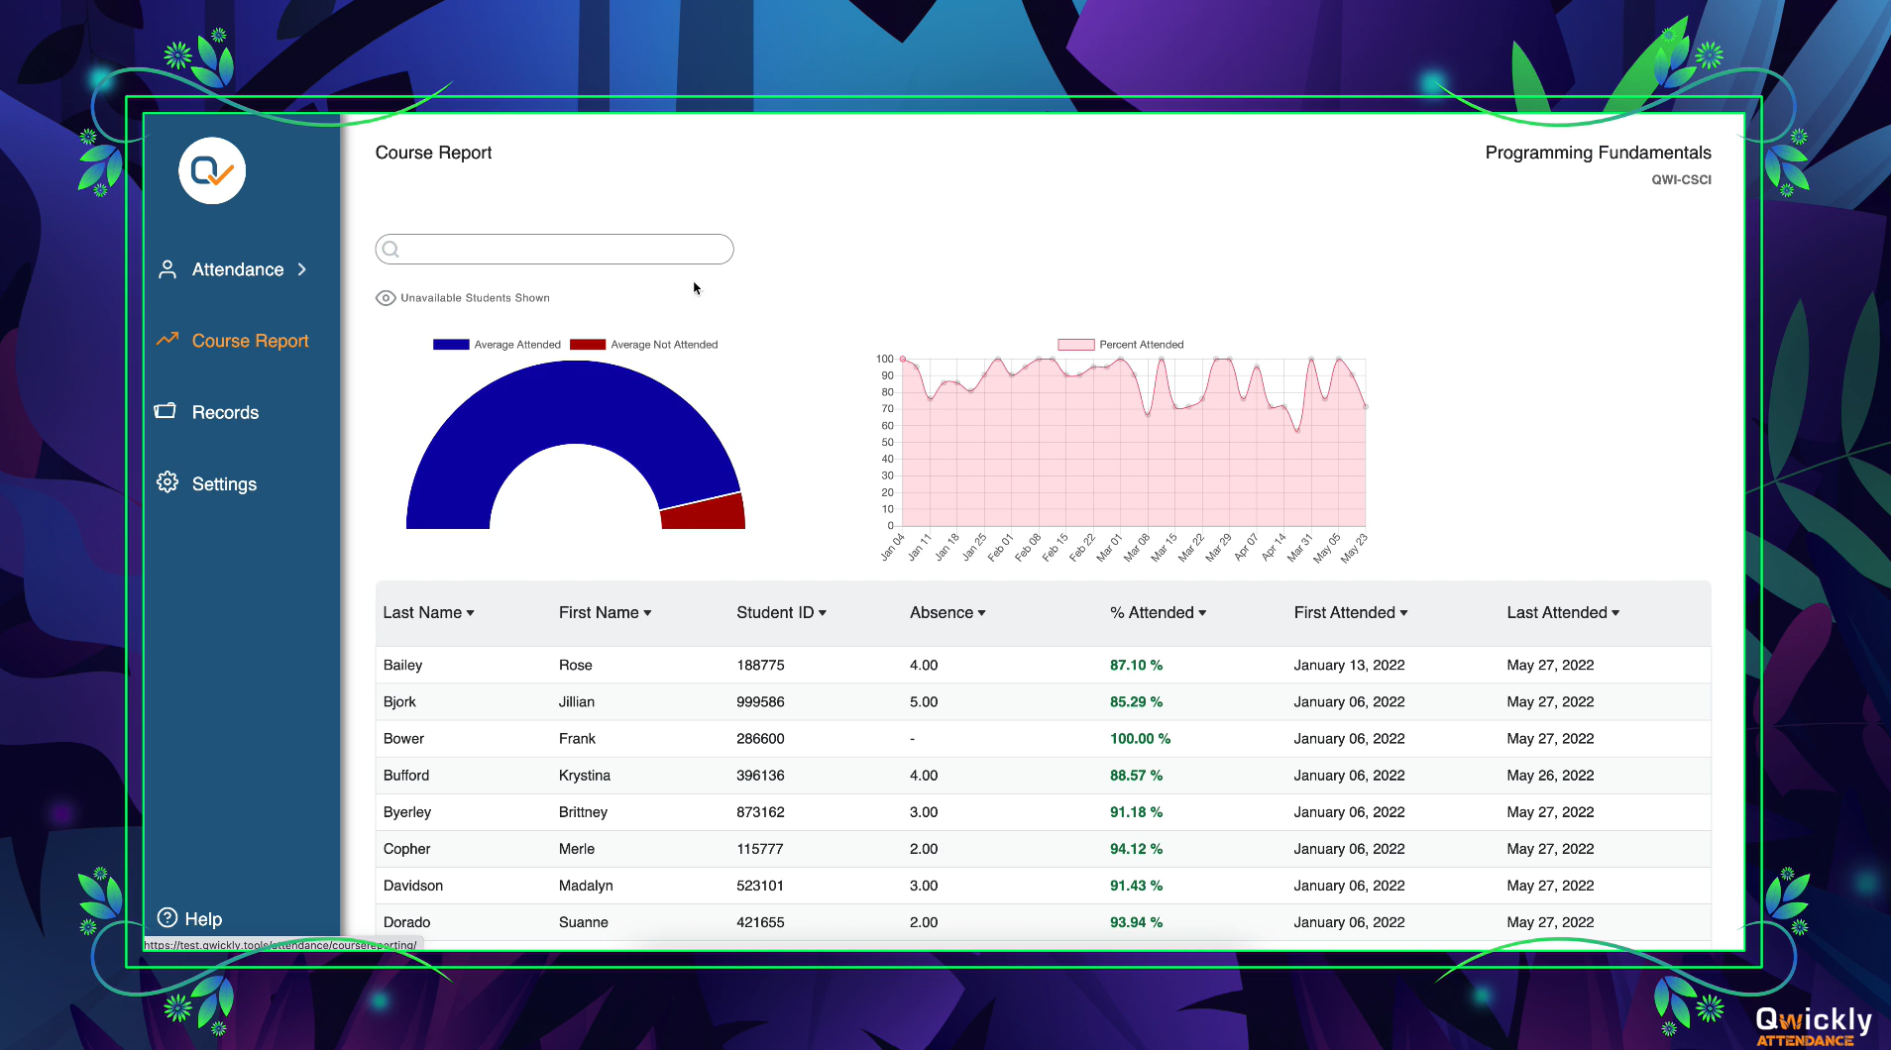Open Records from the sidebar
This screenshot has width=1891, height=1050.
pyautogui.click(x=225, y=413)
